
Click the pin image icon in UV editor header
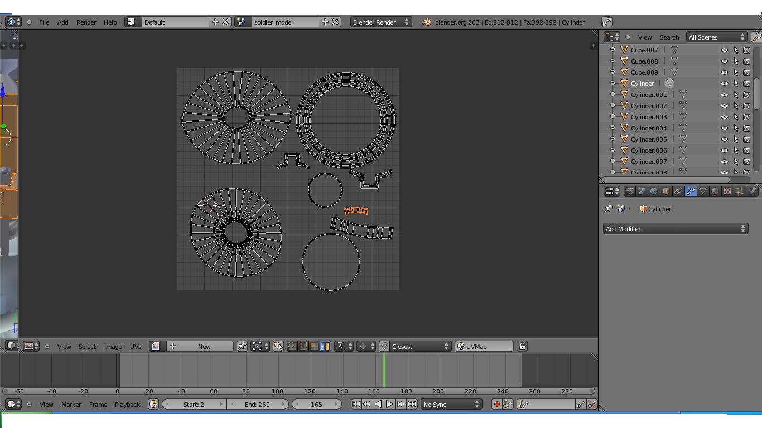tap(242, 347)
